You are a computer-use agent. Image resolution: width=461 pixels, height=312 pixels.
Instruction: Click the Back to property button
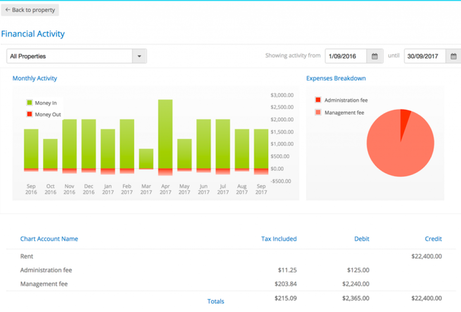pos(30,10)
